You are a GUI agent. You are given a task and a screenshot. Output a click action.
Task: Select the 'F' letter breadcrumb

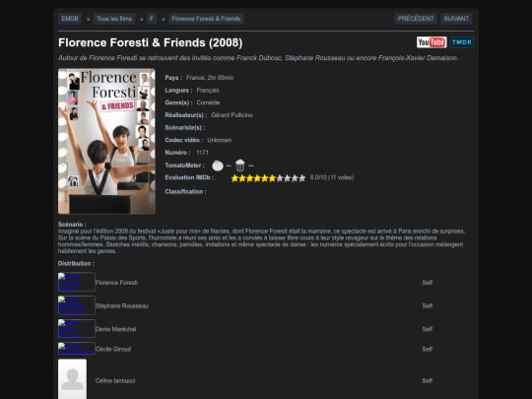pyautogui.click(x=152, y=19)
